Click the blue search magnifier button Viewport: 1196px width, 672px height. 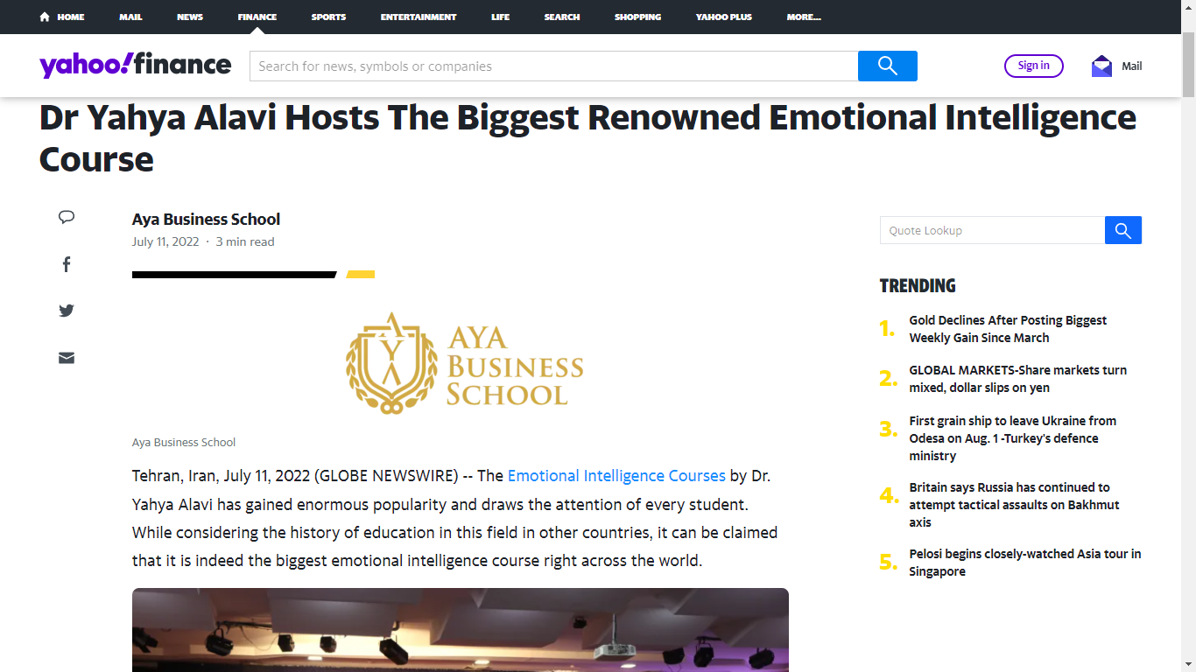tap(887, 66)
